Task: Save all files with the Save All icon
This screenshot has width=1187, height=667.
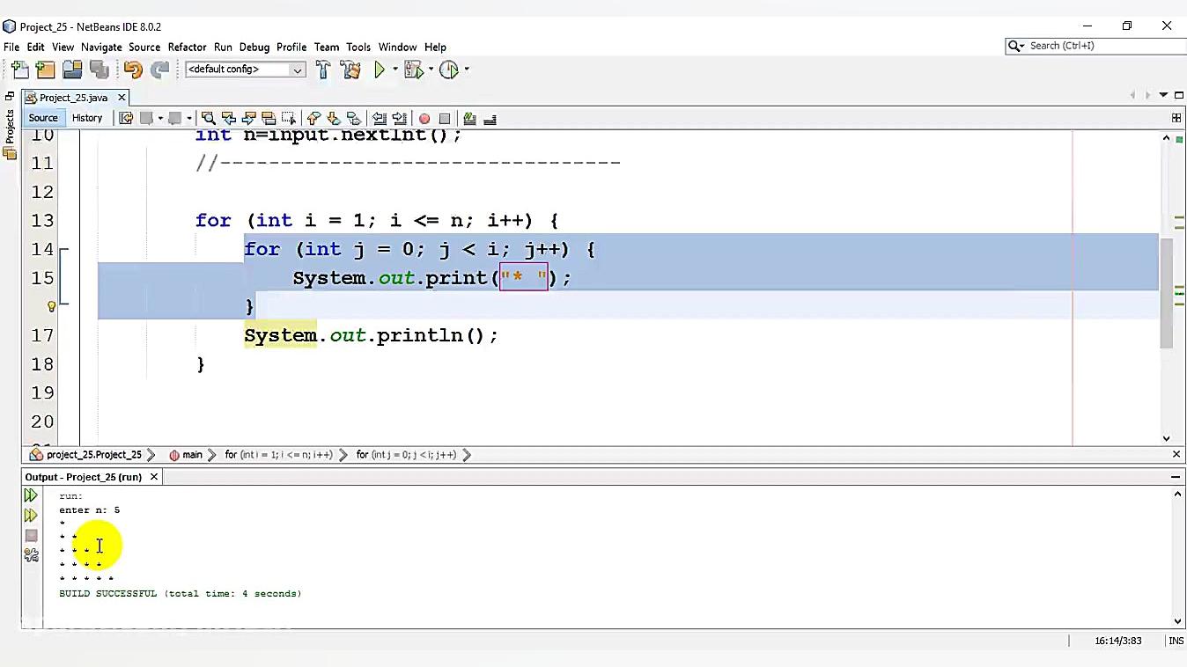Action: click(99, 70)
